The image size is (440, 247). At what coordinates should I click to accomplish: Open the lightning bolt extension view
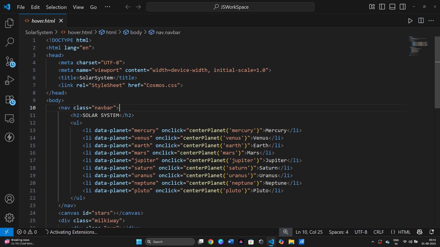coord(10,137)
